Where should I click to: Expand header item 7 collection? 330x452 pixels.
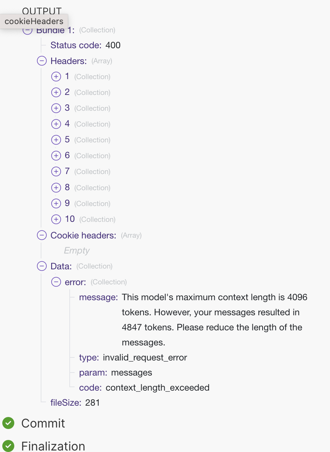tap(56, 172)
